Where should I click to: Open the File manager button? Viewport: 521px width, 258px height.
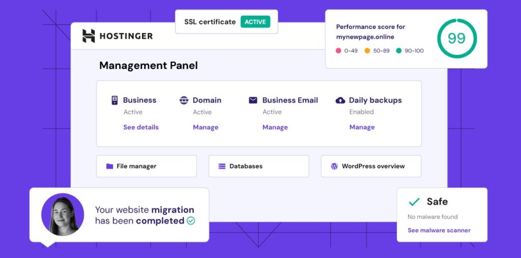[147, 166]
